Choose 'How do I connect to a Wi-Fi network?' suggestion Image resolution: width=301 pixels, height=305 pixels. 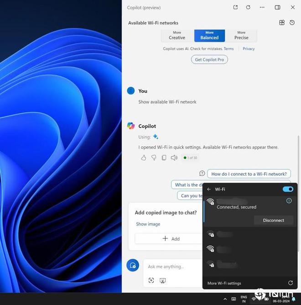(x=249, y=174)
